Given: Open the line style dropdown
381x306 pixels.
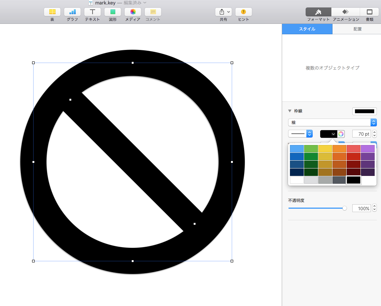Looking at the screenshot, I should (300, 134).
